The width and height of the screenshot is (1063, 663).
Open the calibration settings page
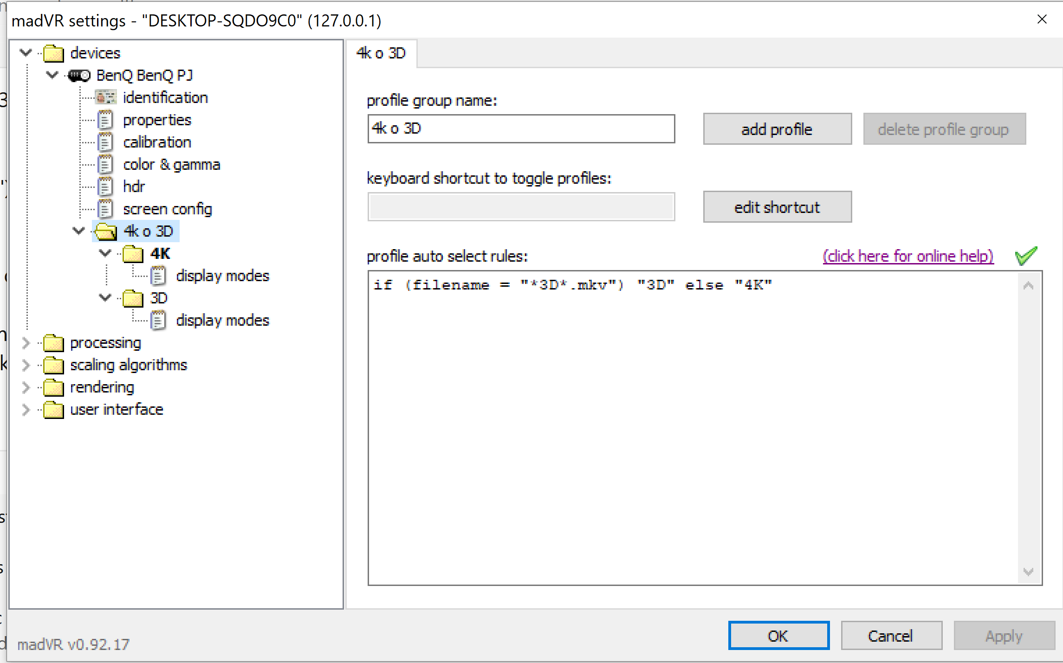157,142
